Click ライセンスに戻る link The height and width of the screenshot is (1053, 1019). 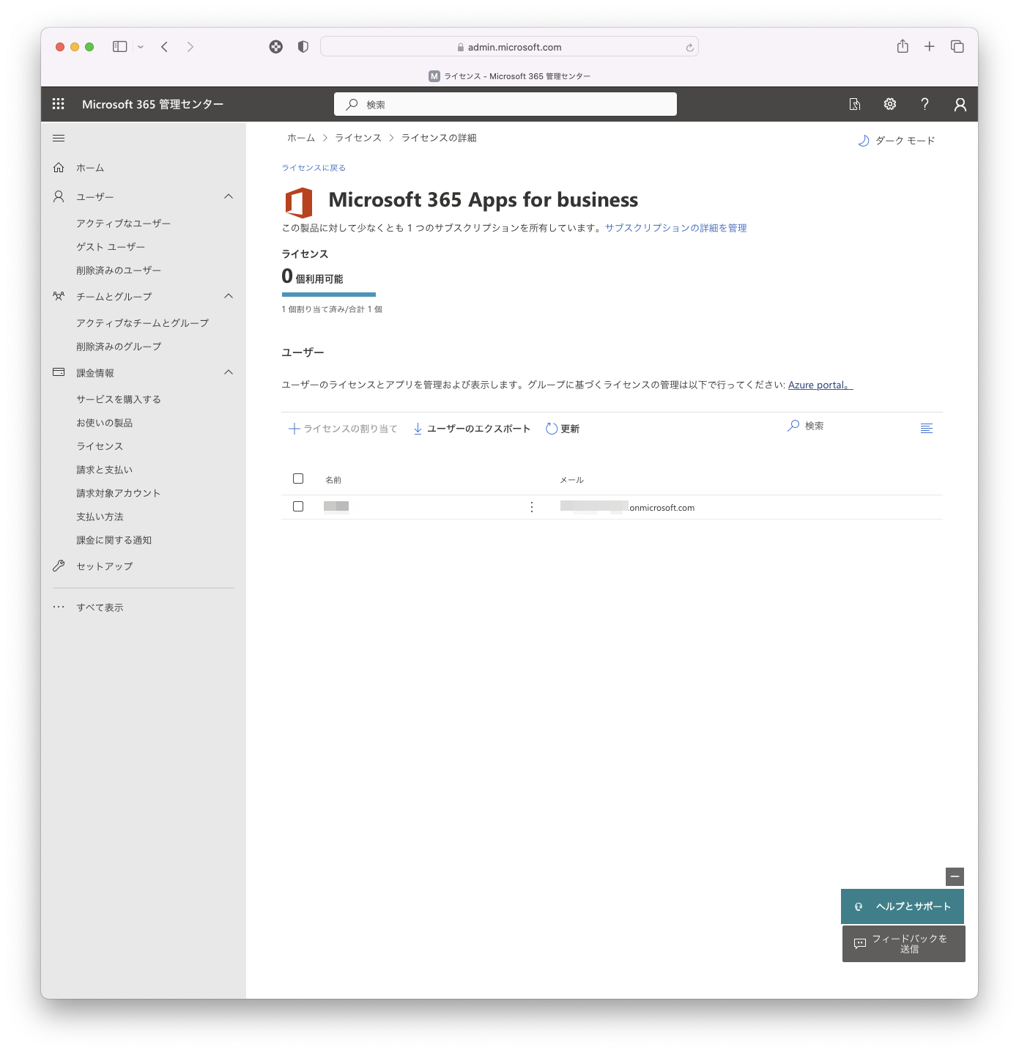(314, 168)
